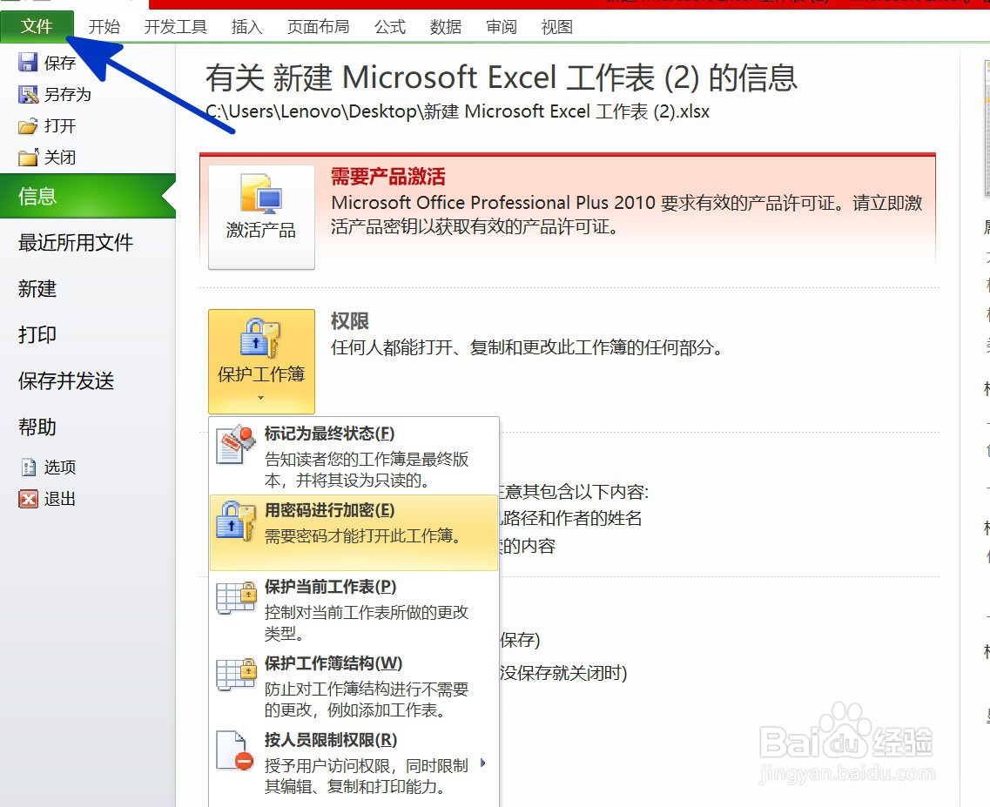Viewport: 990px width, 807px height.
Task: Click the workbook title 有关 新建 Microsoft Excel 工作表
Action: pos(502,77)
